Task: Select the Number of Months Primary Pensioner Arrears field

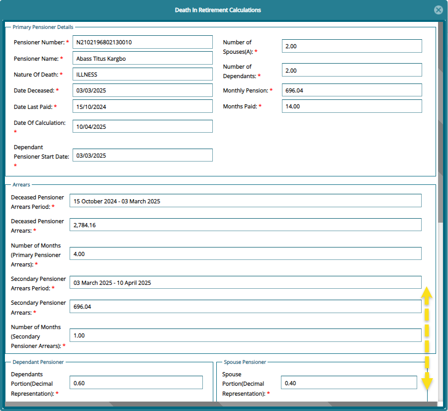Action: pos(245,253)
